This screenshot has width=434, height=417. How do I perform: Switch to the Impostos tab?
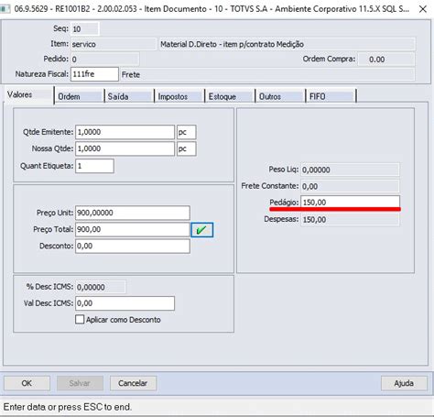(179, 96)
